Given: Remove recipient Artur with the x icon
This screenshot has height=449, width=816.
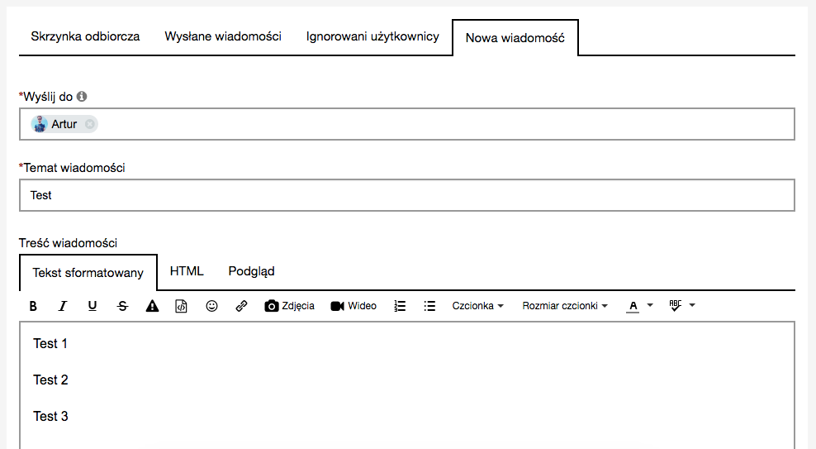Looking at the screenshot, I should [x=89, y=124].
